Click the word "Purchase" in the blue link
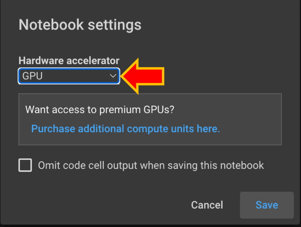 click(53, 129)
